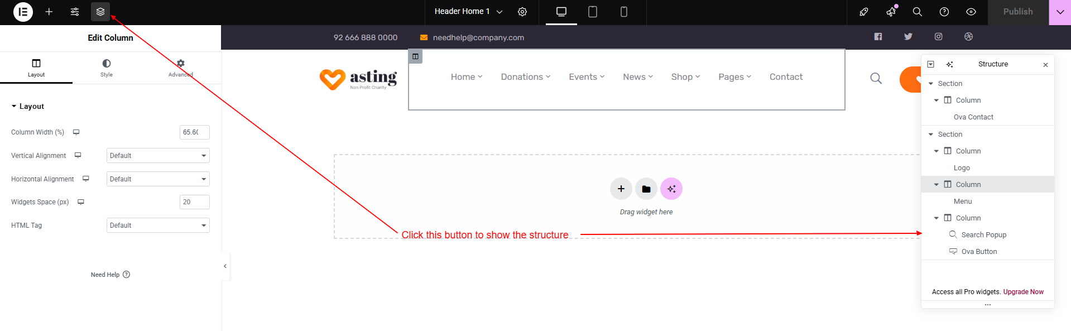This screenshot has width=1071, height=331.
Task: Toggle preview changes eye icon
Action: 971,12
